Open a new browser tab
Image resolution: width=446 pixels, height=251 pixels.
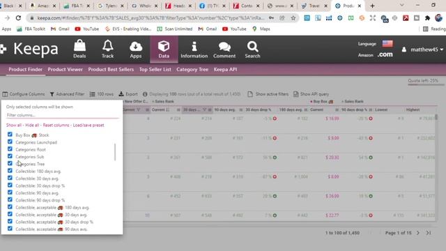click(x=372, y=6)
